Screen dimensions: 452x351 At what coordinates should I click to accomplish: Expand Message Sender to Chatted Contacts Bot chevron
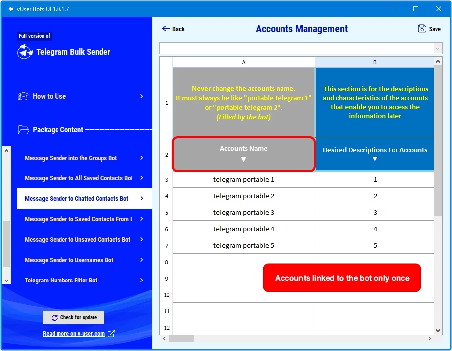[x=142, y=198]
